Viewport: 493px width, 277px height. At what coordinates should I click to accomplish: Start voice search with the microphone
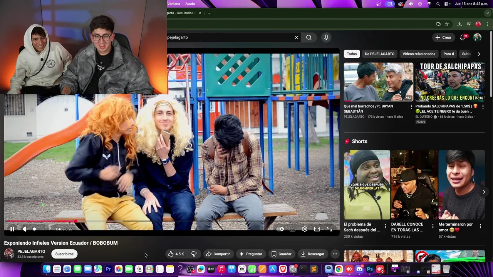[326, 37]
